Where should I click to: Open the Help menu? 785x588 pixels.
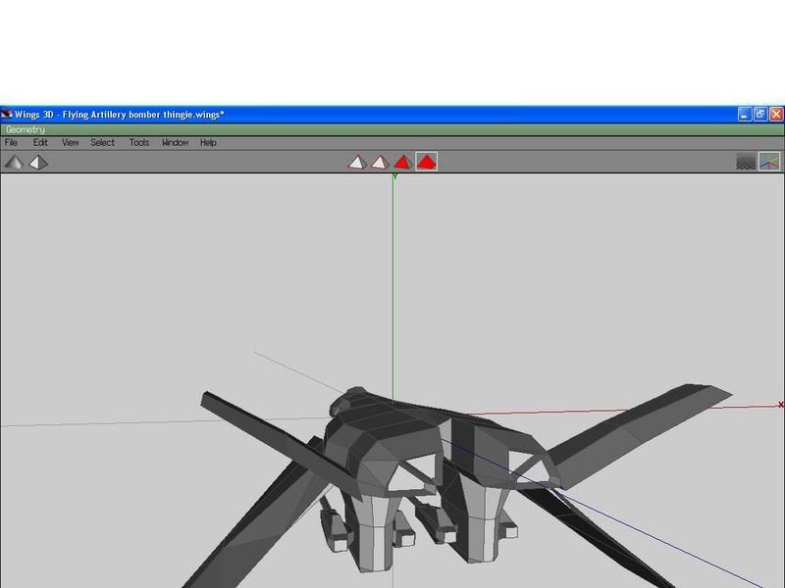[x=208, y=143]
